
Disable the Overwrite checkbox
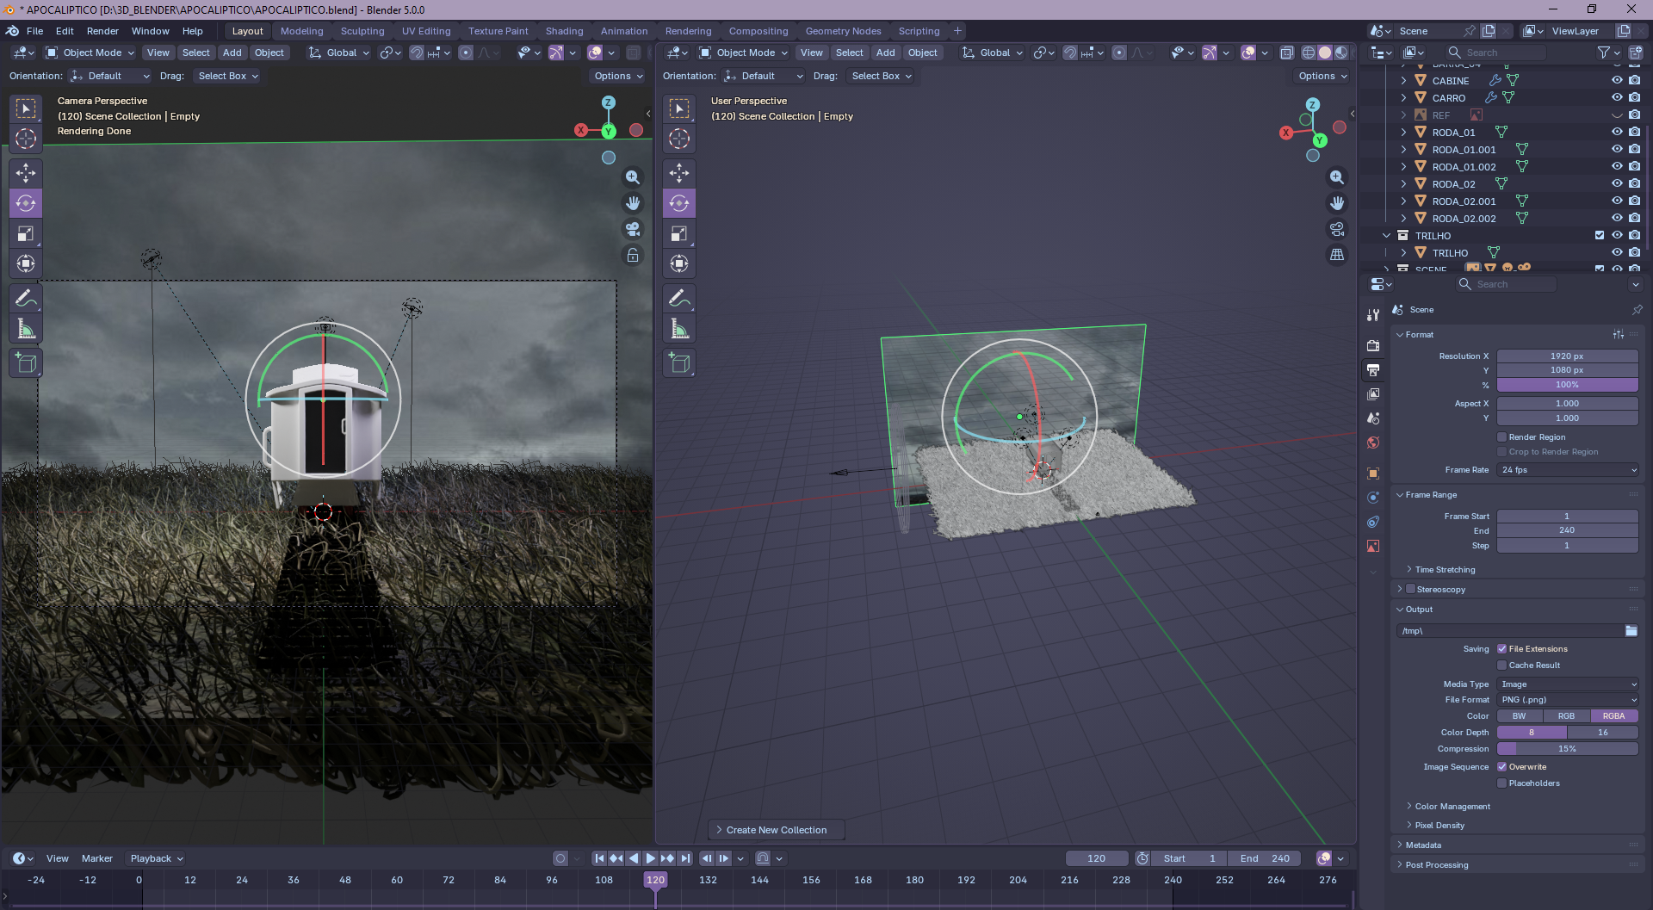tap(1502, 767)
